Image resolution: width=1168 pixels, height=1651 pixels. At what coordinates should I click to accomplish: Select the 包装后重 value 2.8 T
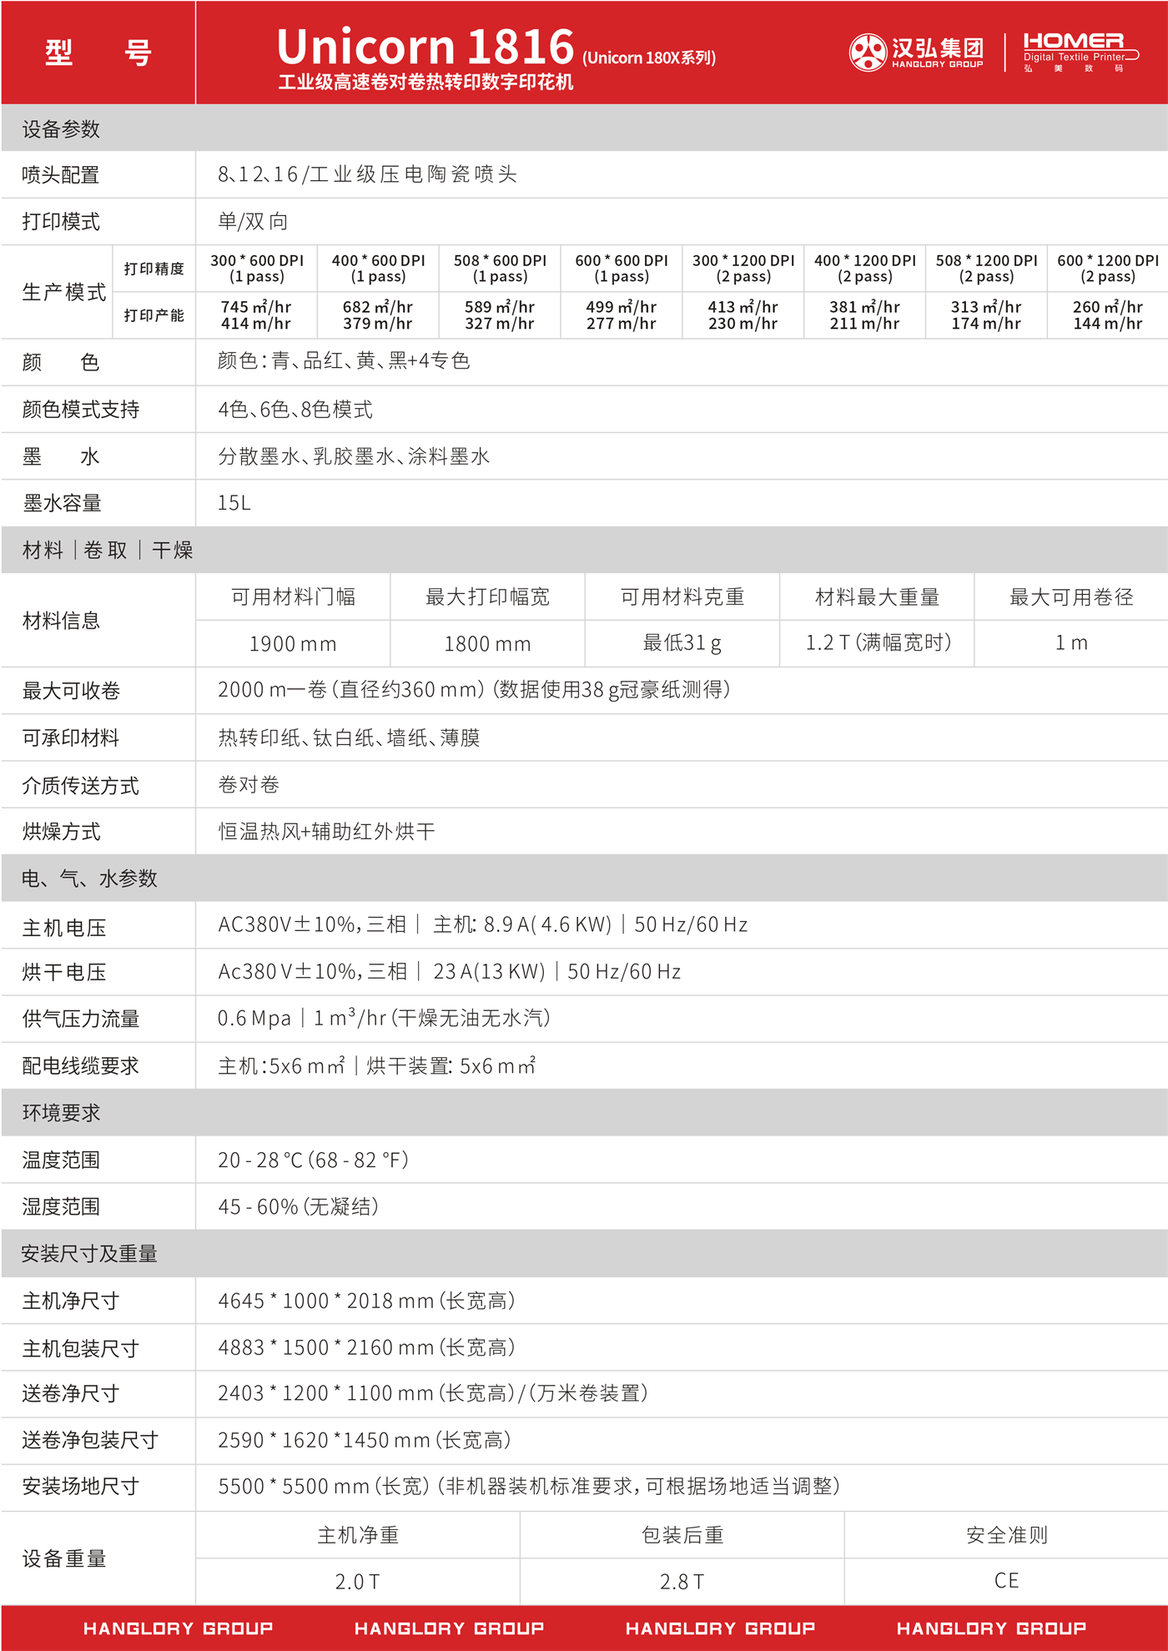click(682, 1582)
